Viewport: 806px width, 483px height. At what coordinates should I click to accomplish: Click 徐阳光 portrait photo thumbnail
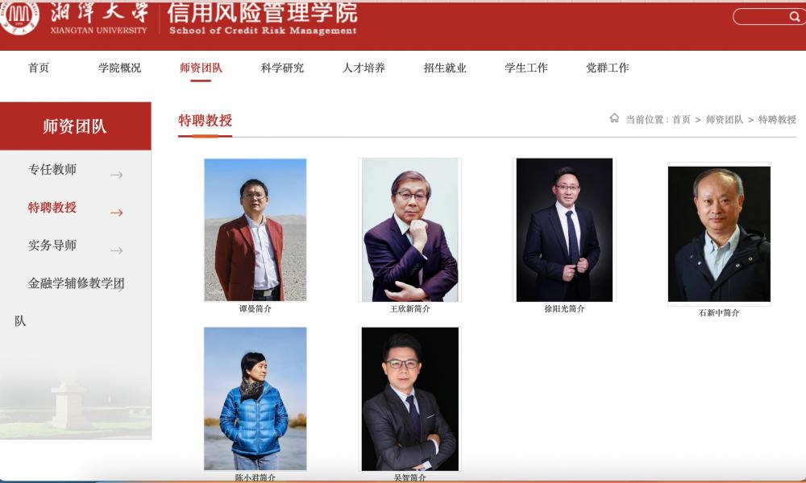(564, 230)
